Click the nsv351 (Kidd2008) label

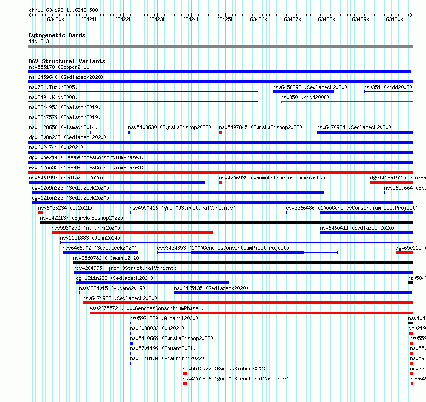click(388, 87)
